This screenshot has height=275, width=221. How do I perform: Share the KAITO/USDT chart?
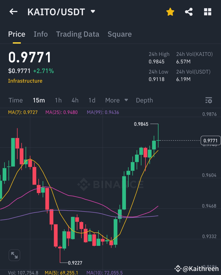[189, 12]
